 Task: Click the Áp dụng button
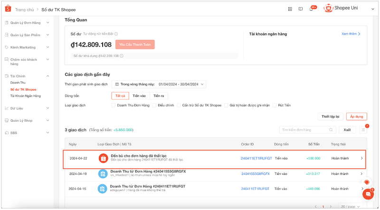coord(356,116)
